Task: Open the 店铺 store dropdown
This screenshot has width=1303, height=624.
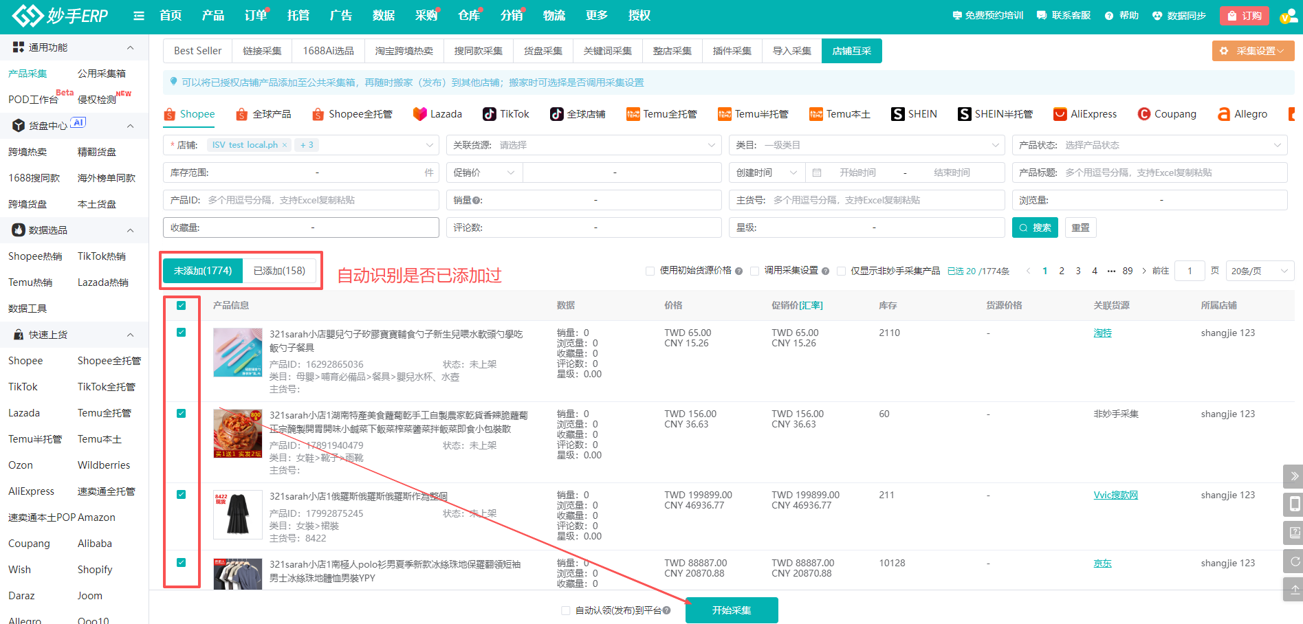Action: point(301,145)
